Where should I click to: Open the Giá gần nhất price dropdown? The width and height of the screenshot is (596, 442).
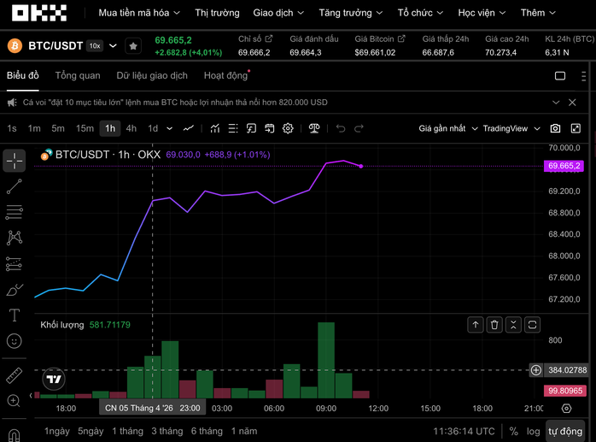point(447,128)
